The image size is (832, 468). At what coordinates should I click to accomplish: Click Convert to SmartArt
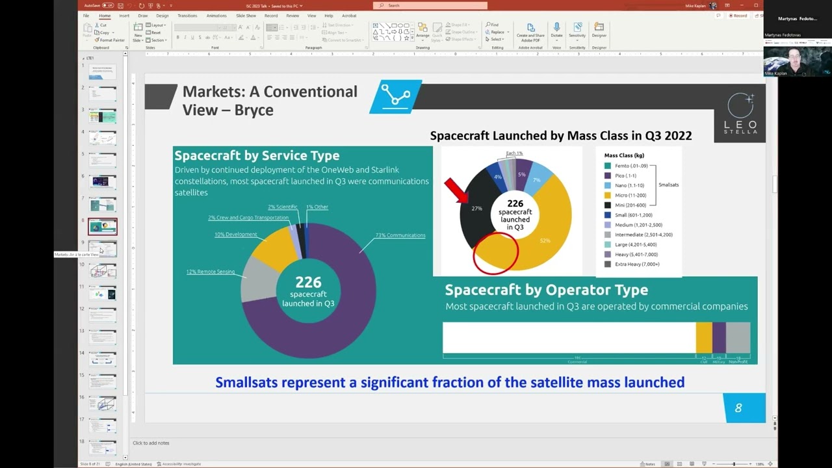point(342,40)
